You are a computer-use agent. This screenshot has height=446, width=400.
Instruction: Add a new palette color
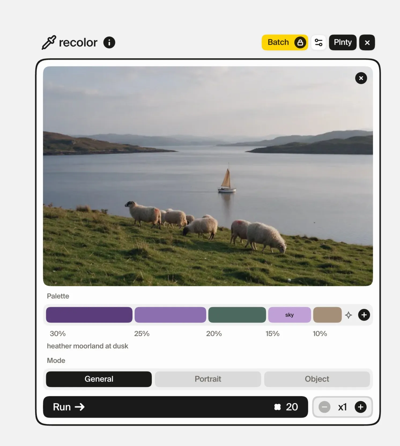coord(364,315)
